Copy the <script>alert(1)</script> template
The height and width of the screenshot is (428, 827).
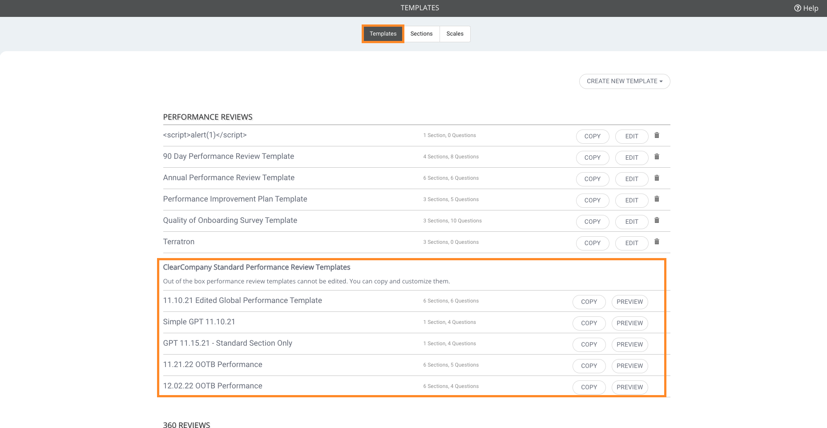593,137
